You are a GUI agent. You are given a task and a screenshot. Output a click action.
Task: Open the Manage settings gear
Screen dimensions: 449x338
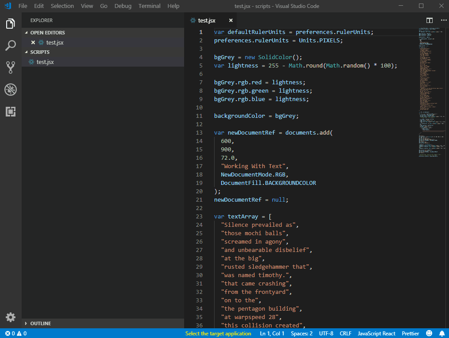11,317
